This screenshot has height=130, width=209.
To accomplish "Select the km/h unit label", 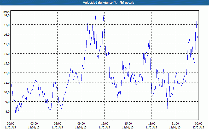I will click(6, 12).
